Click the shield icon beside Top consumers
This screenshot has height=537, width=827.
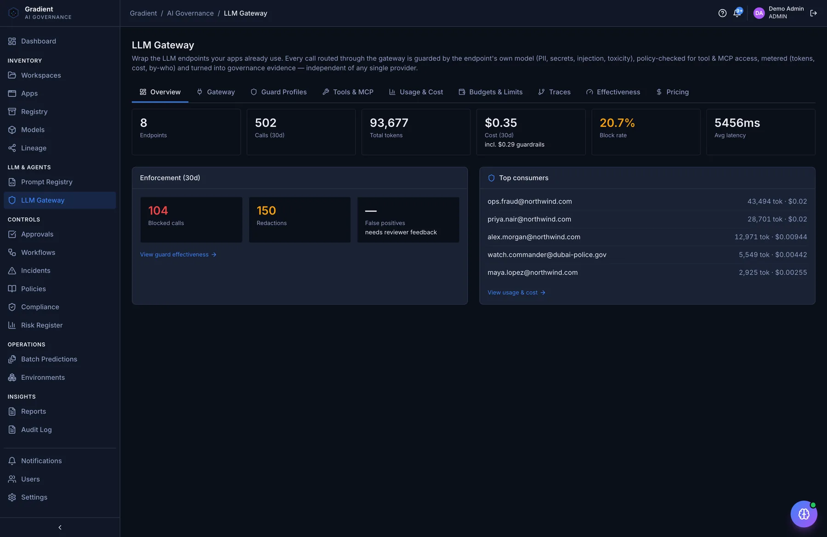click(x=491, y=178)
